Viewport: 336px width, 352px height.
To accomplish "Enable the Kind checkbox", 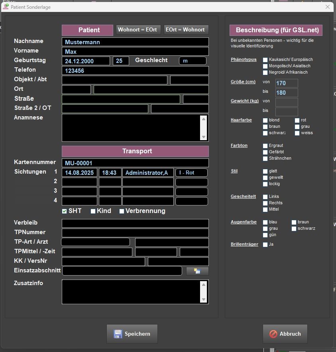I will click(93, 211).
